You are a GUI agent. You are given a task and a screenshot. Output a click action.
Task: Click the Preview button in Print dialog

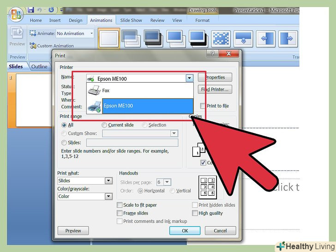73,231
